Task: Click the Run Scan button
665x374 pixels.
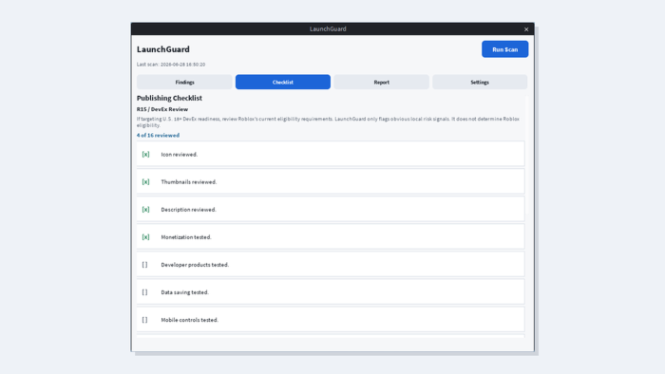Action: 504,49
